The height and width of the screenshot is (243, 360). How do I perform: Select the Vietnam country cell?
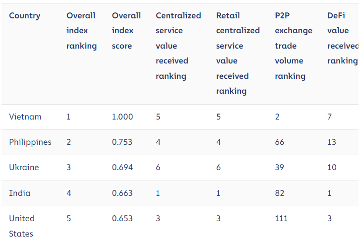point(25,117)
